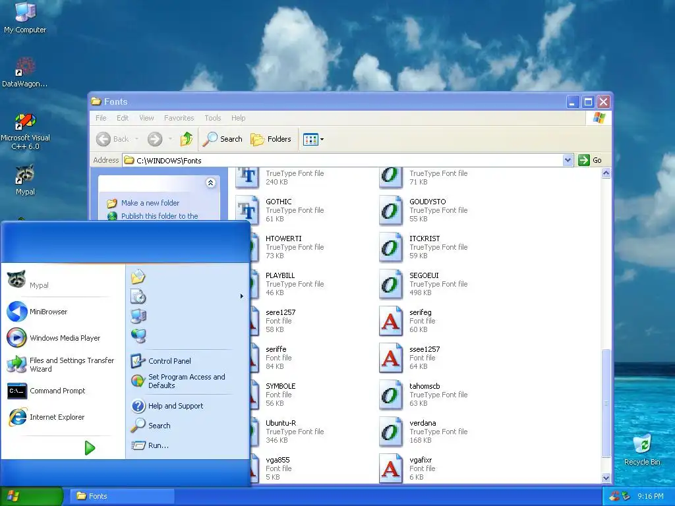This screenshot has width=675, height=506.
Task: Open the File menu
Action: point(101,118)
